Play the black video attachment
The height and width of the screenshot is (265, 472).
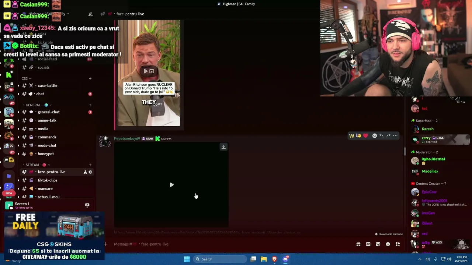pyautogui.click(x=171, y=185)
